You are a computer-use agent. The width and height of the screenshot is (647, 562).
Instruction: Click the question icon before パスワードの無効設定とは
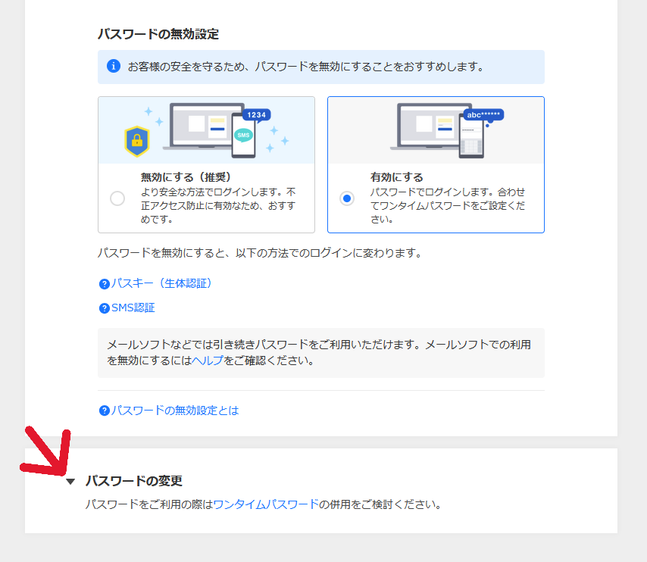click(x=105, y=411)
